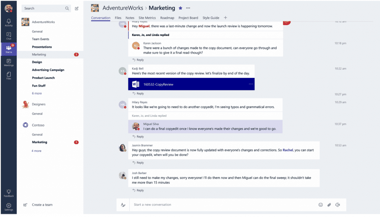The width and height of the screenshot is (380, 217).
Task: Click the Rachel mention in Jasmin's message
Action: (x=288, y=150)
